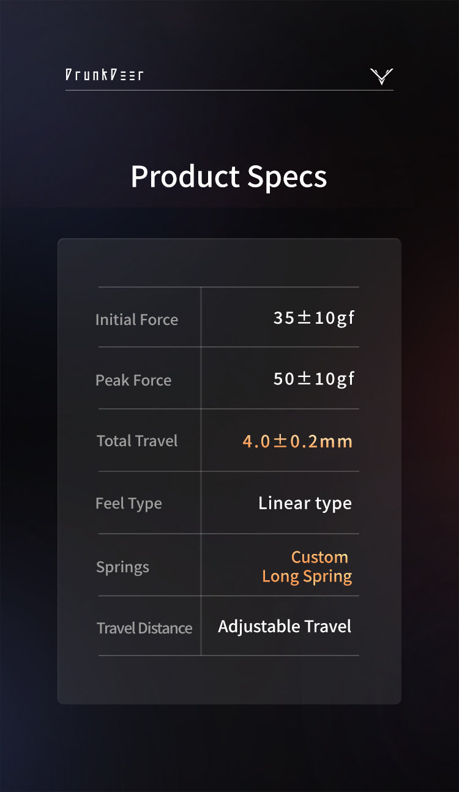Click empty area of specs card below table
Viewport: 459px width, 792px height.
tap(229, 680)
